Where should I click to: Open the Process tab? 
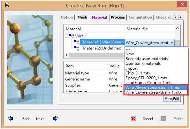tap(118, 17)
